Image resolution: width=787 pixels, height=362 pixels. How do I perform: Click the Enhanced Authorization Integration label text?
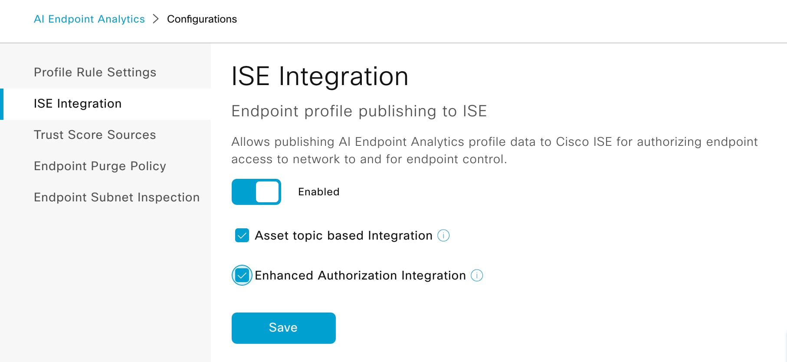pos(361,275)
